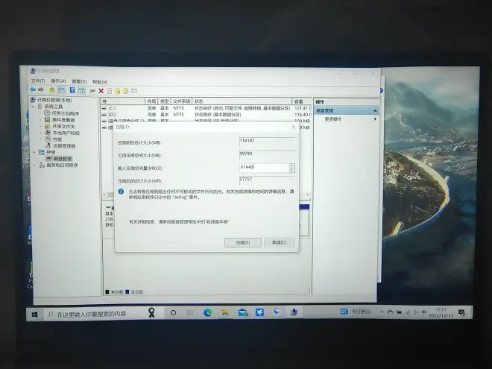Click the blue Help question mark icon
The width and height of the screenshot is (492, 369).
(x=72, y=90)
